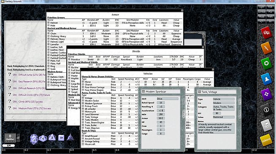Open the Ballistic Cloth armor entry

pos(57,77)
